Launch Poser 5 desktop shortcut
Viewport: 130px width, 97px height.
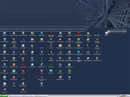(x=69, y=77)
